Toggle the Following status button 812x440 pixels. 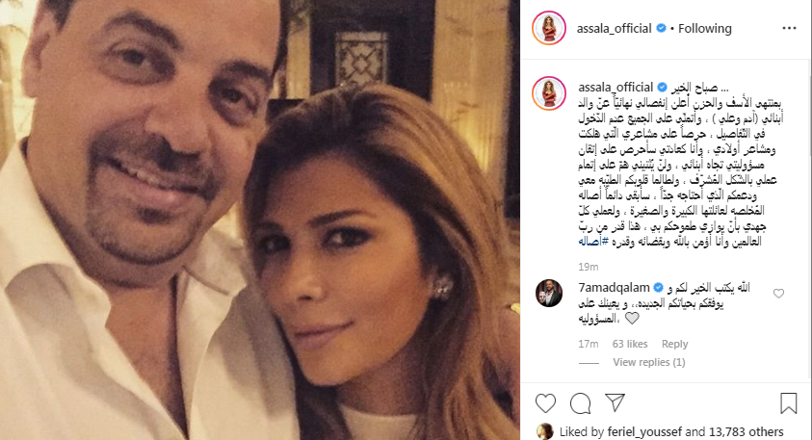click(705, 29)
